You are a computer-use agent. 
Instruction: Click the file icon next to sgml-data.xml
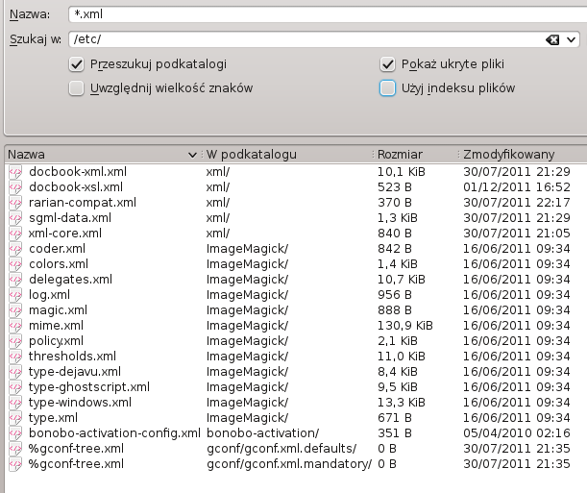14,218
